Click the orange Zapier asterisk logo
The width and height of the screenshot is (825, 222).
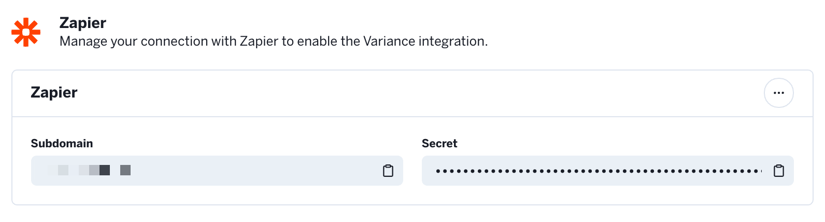tap(26, 32)
